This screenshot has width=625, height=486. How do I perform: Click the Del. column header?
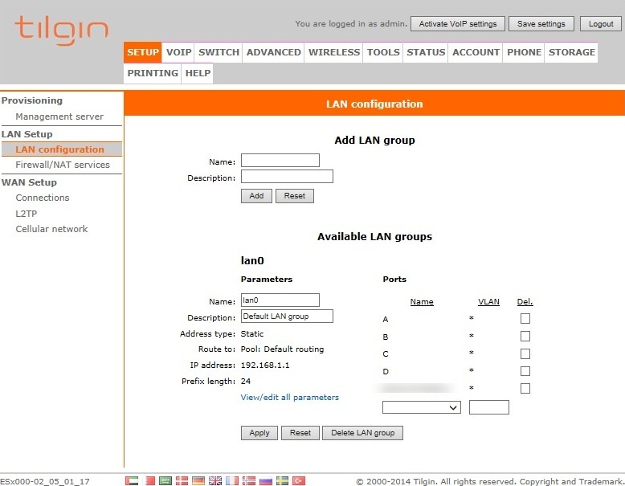coord(525,302)
